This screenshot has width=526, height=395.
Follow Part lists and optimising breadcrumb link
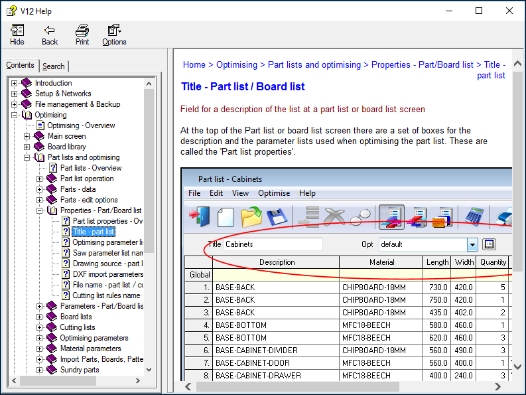click(x=314, y=64)
